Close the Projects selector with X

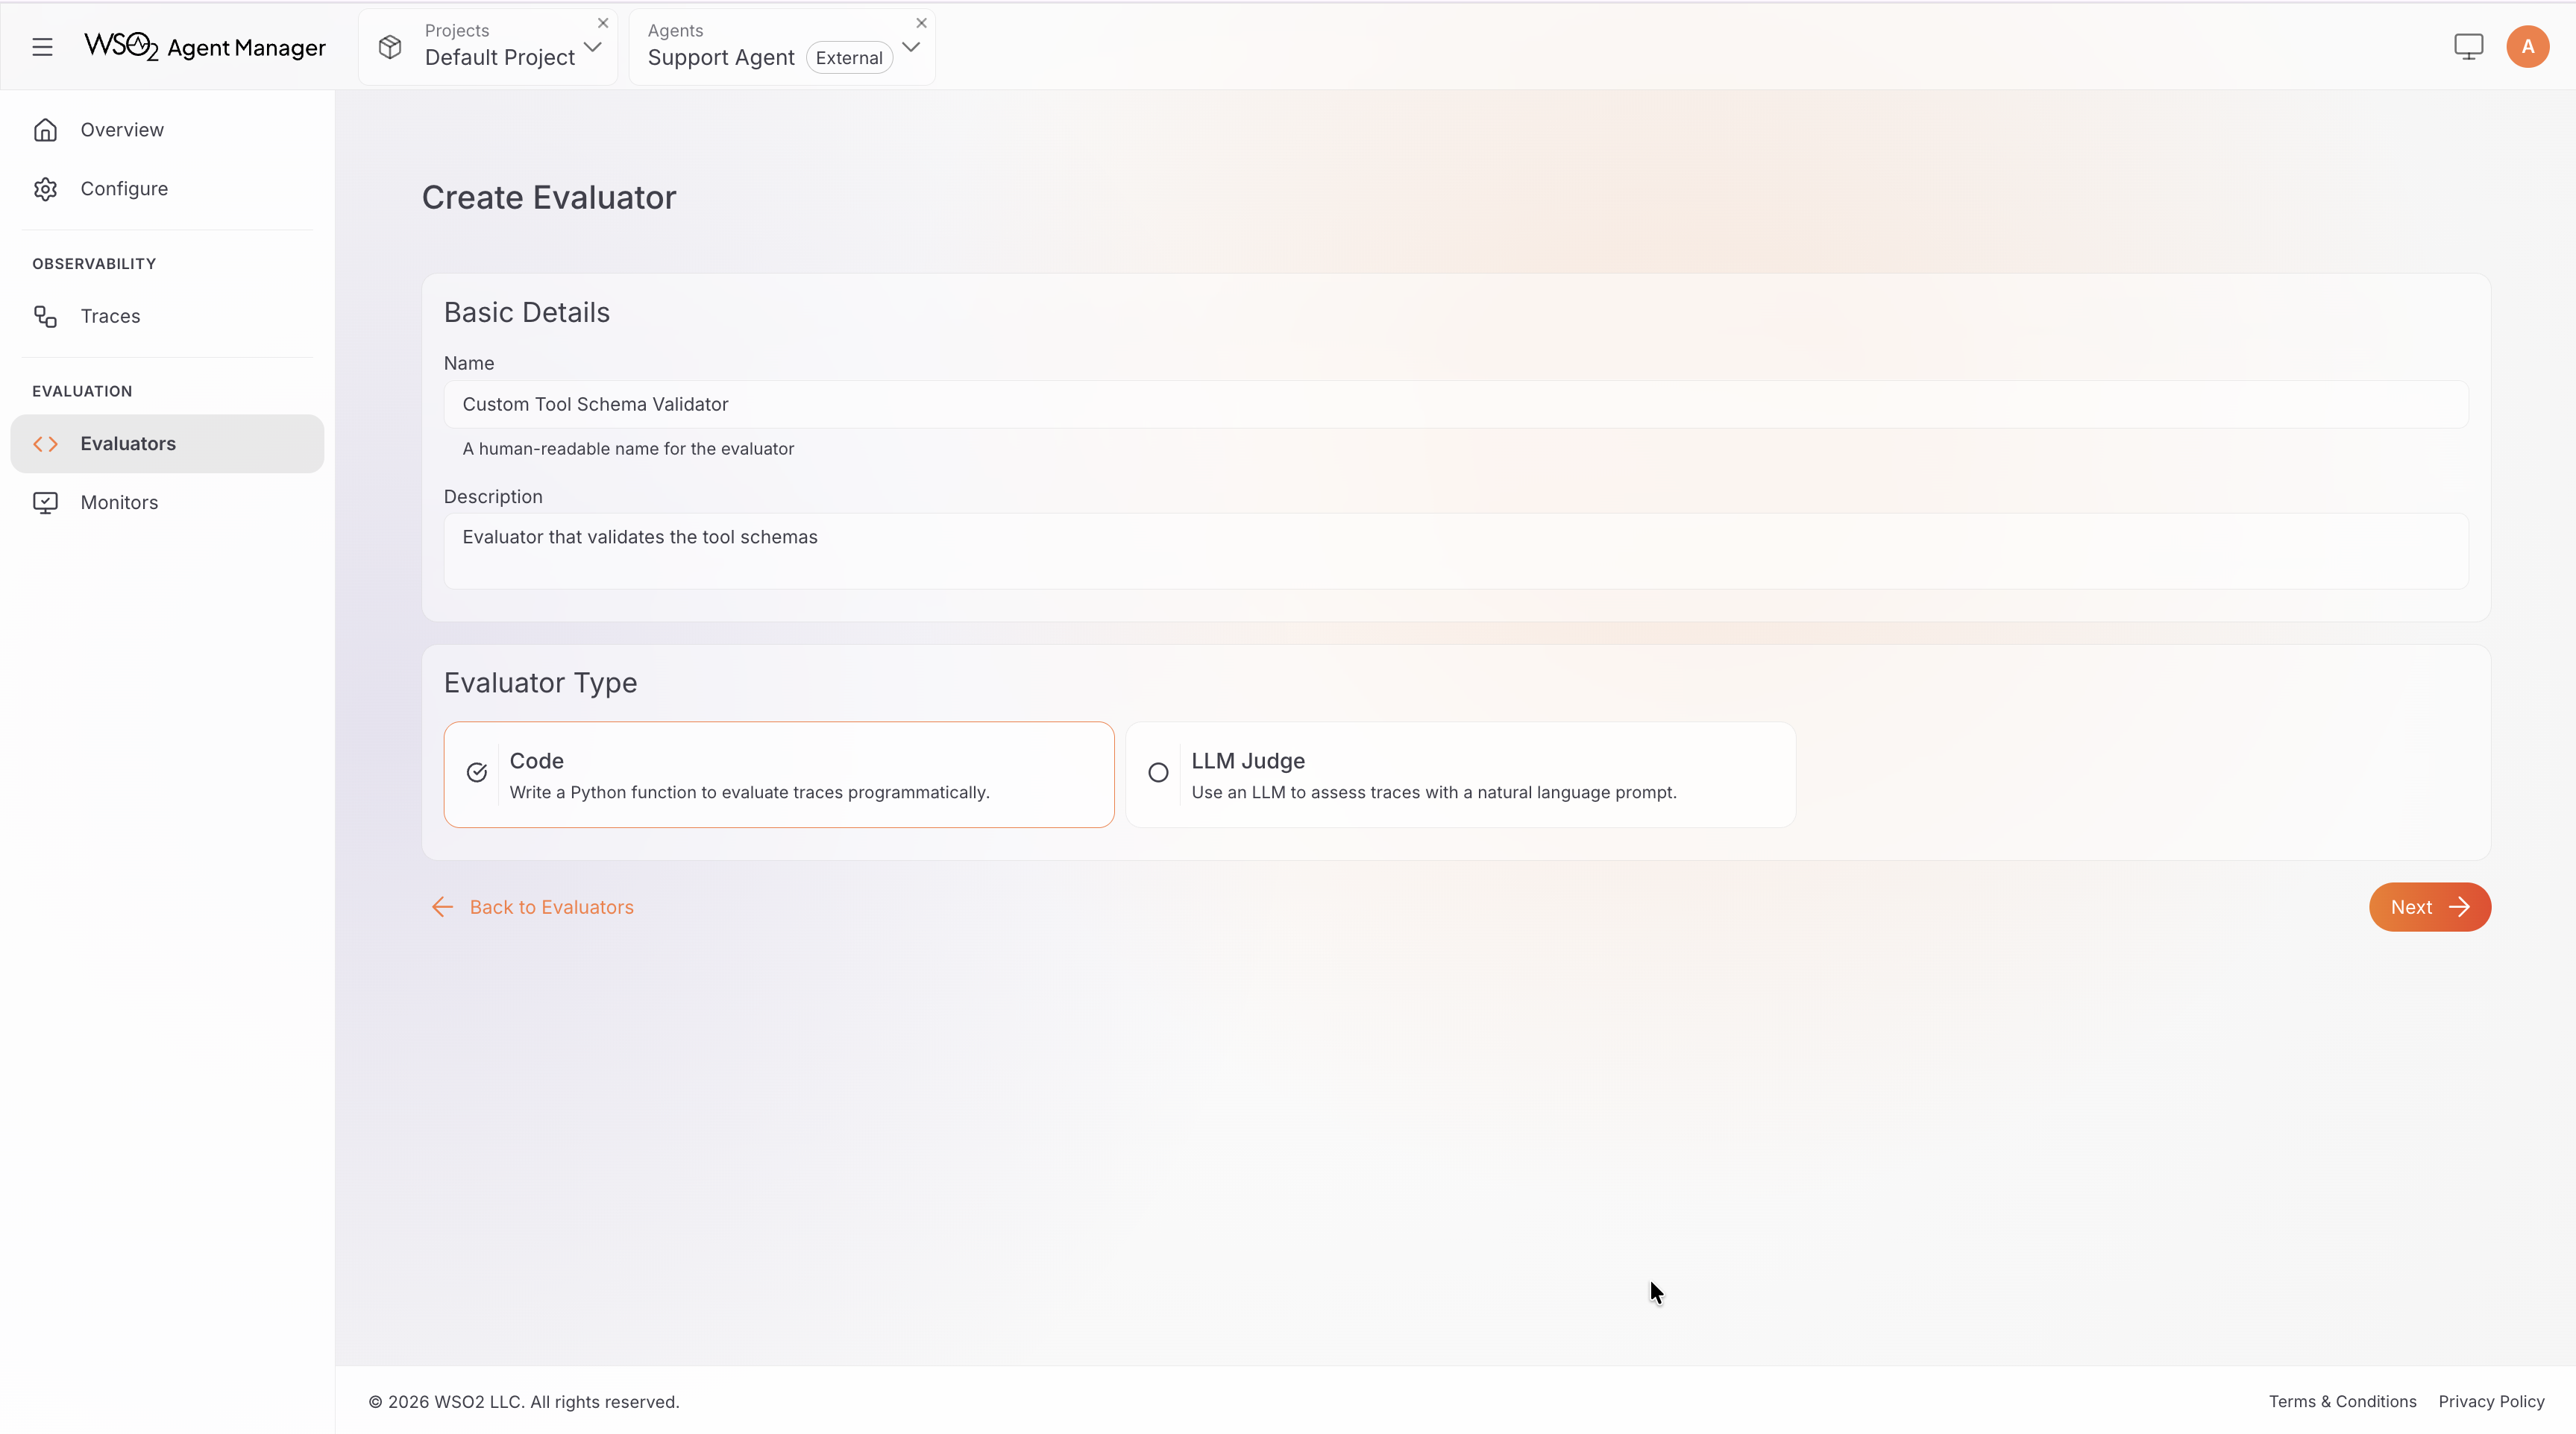(x=603, y=23)
